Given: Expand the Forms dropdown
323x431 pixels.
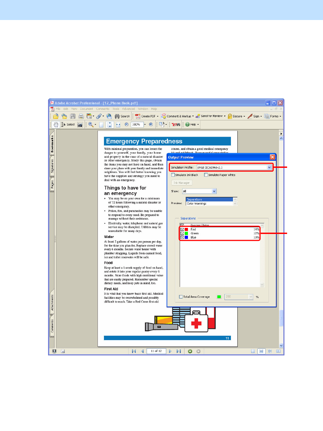Looking at the screenshot, I should (280, 116).
